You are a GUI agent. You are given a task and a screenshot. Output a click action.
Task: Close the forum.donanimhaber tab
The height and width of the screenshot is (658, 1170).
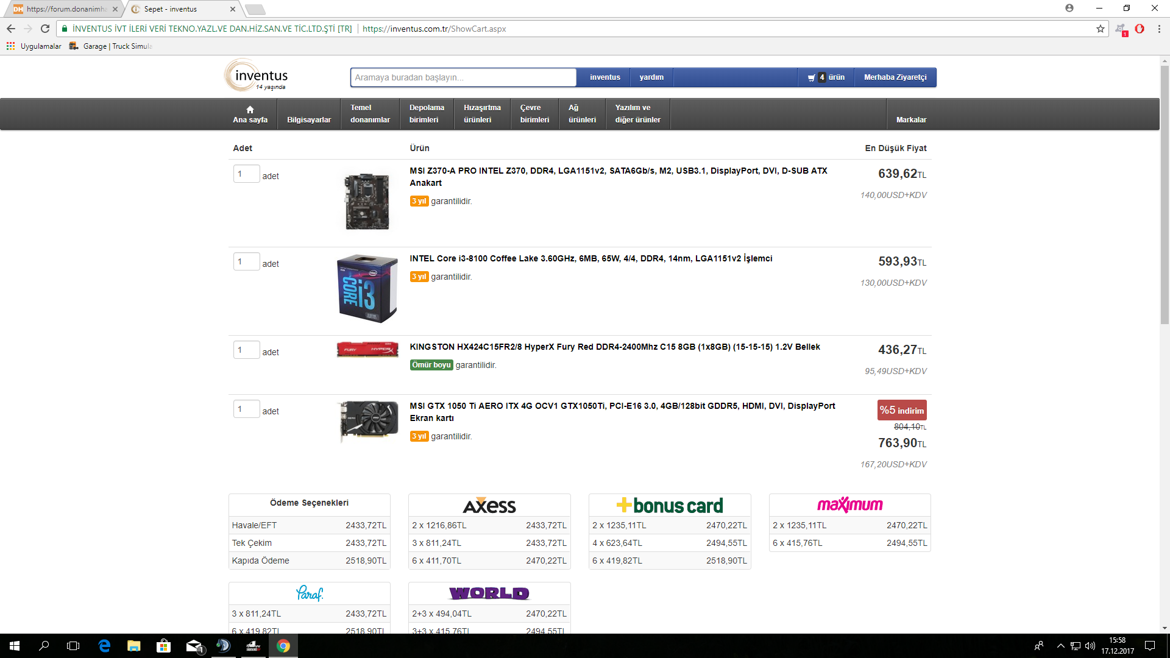(115, 9)
